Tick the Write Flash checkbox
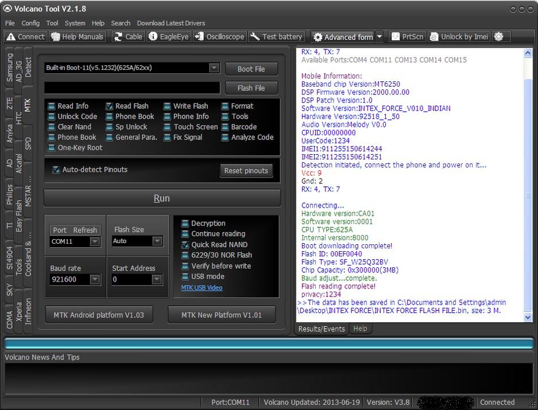This screenshot has height=410, width=538. pyautogui.click(x=167, y=106)
